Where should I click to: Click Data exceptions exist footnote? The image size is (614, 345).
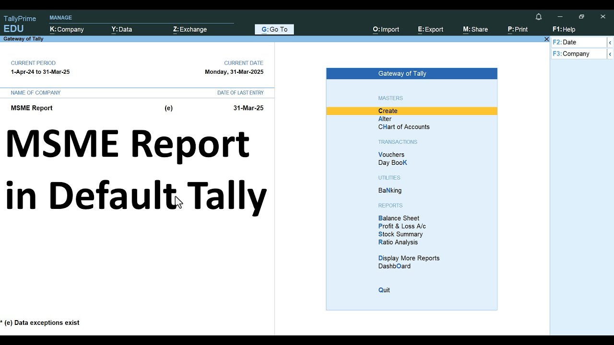point(40,323)
